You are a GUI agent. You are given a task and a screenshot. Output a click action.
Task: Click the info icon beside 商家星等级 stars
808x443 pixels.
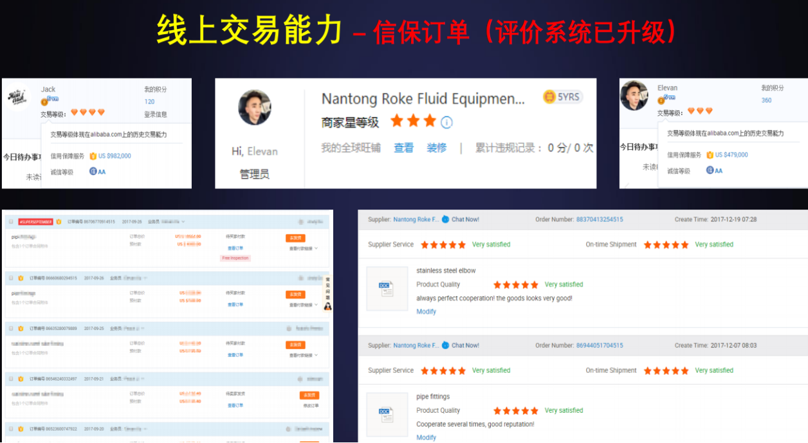446,122
